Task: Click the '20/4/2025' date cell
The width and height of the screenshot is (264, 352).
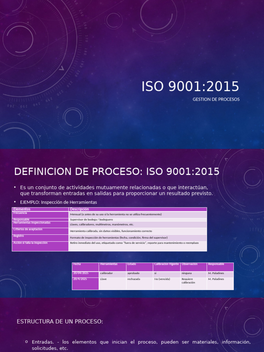Action: [85, 284]
